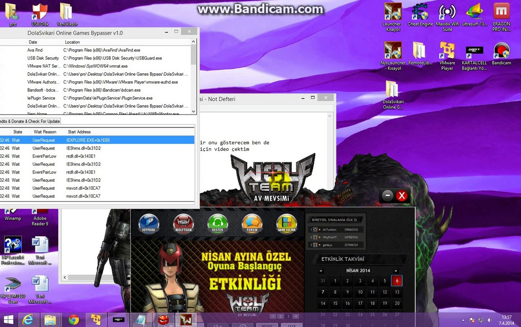The height and width of the screenshot is (327, 521).
Task: Open VMware Player desktop icon
Action: [x=447, y=56]
